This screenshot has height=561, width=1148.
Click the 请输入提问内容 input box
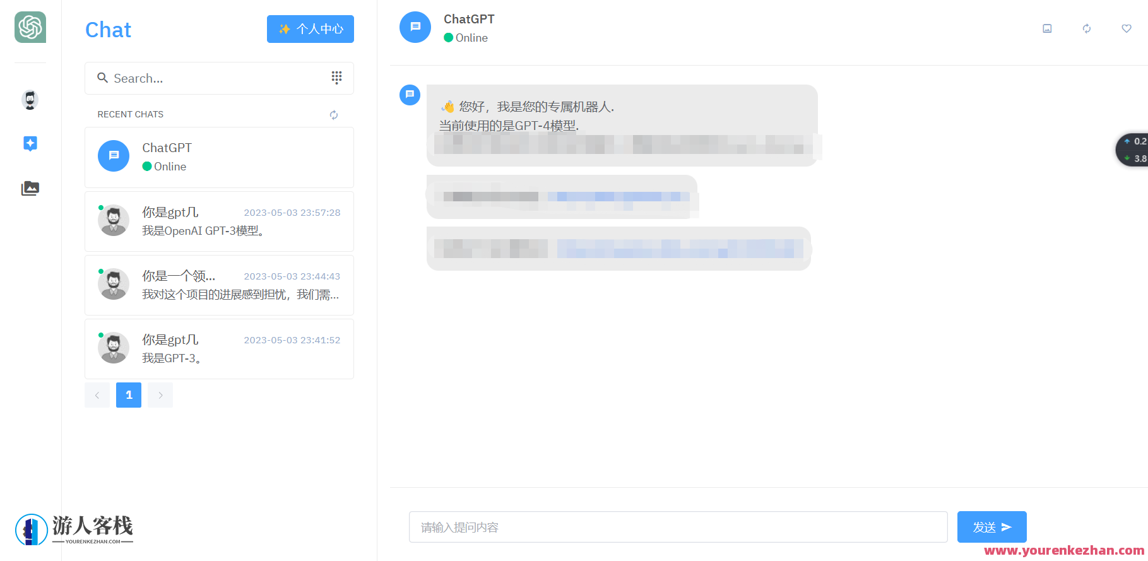(678, 527)
